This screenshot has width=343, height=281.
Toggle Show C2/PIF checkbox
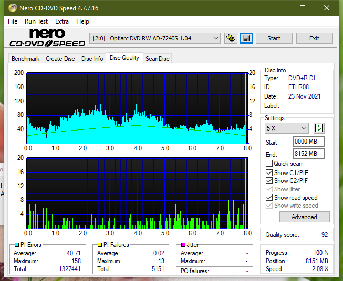pyautogui.click(x=269, y=180)
